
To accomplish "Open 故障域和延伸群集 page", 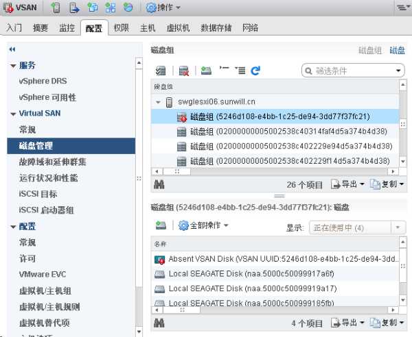I will [x=52, y=162].
